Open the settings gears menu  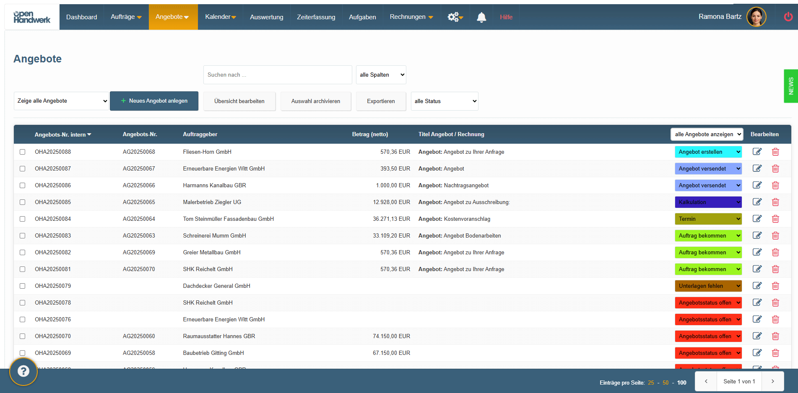pyautogui.click(x=455, y=17)
